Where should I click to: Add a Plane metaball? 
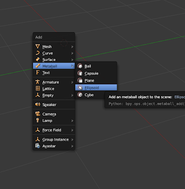pyautogui.click(x=96, y=80)
